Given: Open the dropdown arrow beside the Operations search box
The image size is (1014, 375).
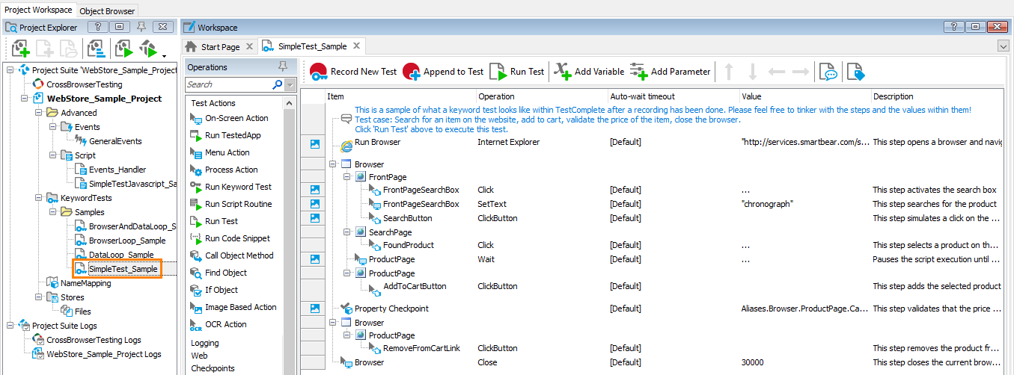Looking at the screenshot, I should pos(290,84).
